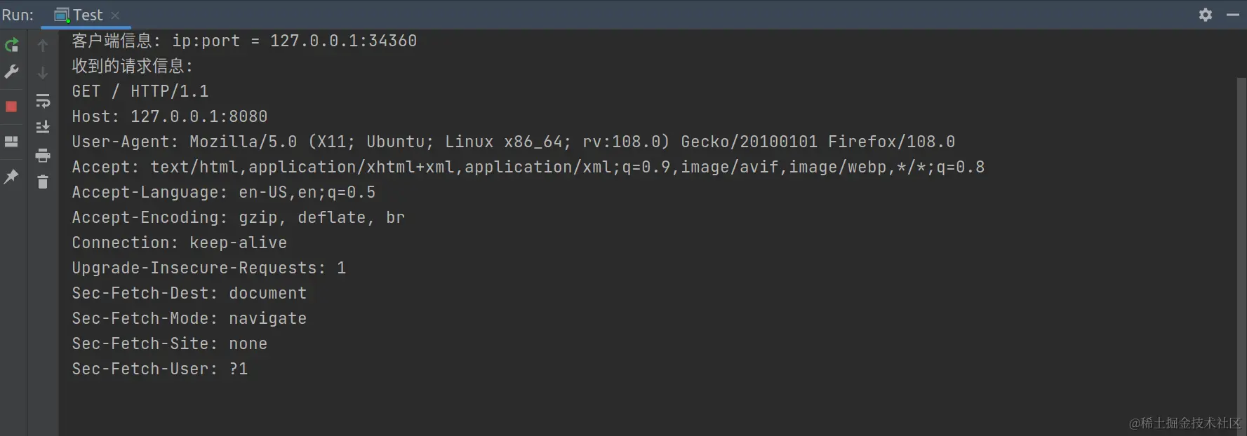The image size is (1247, 436).
Task: Jump down to next stack trace
Action: 43,73
